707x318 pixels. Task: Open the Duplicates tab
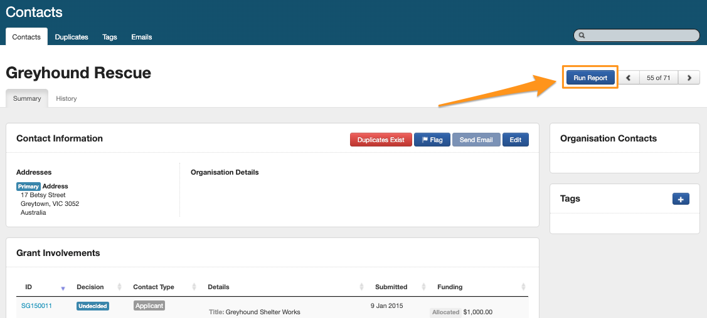coord(72,37)
